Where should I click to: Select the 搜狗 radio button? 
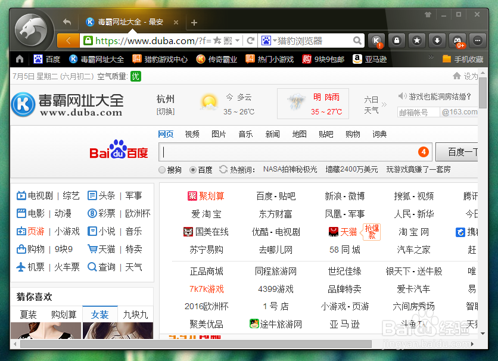(162, 170)
